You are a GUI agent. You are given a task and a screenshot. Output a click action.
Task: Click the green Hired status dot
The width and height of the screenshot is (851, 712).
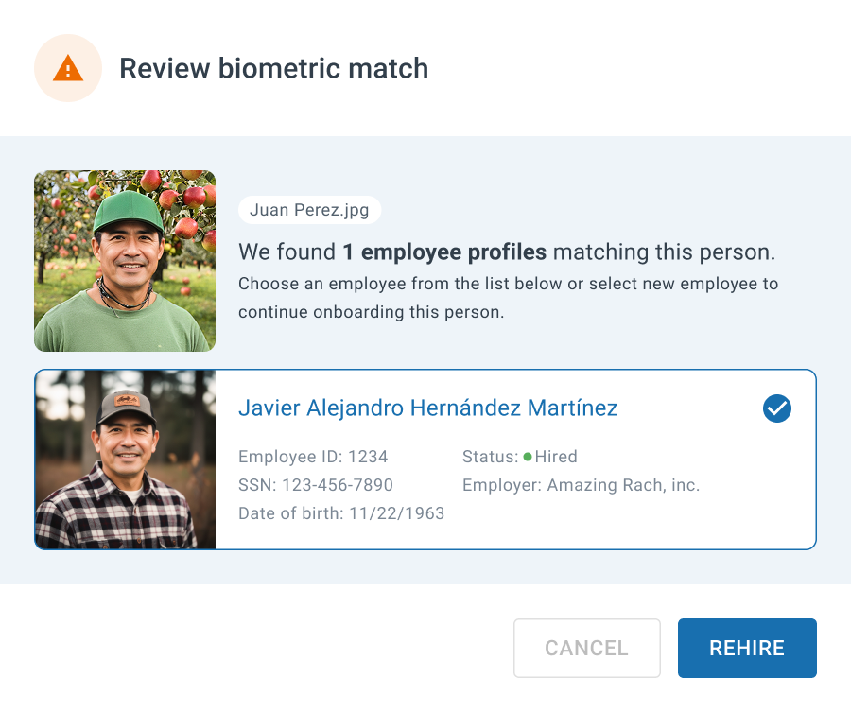pos(528,457)
